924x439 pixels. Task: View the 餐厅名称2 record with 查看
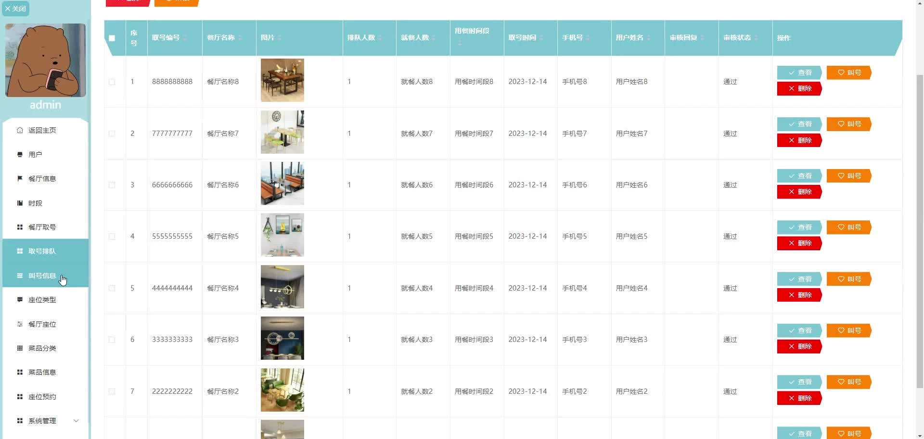(x=799, y=382)
